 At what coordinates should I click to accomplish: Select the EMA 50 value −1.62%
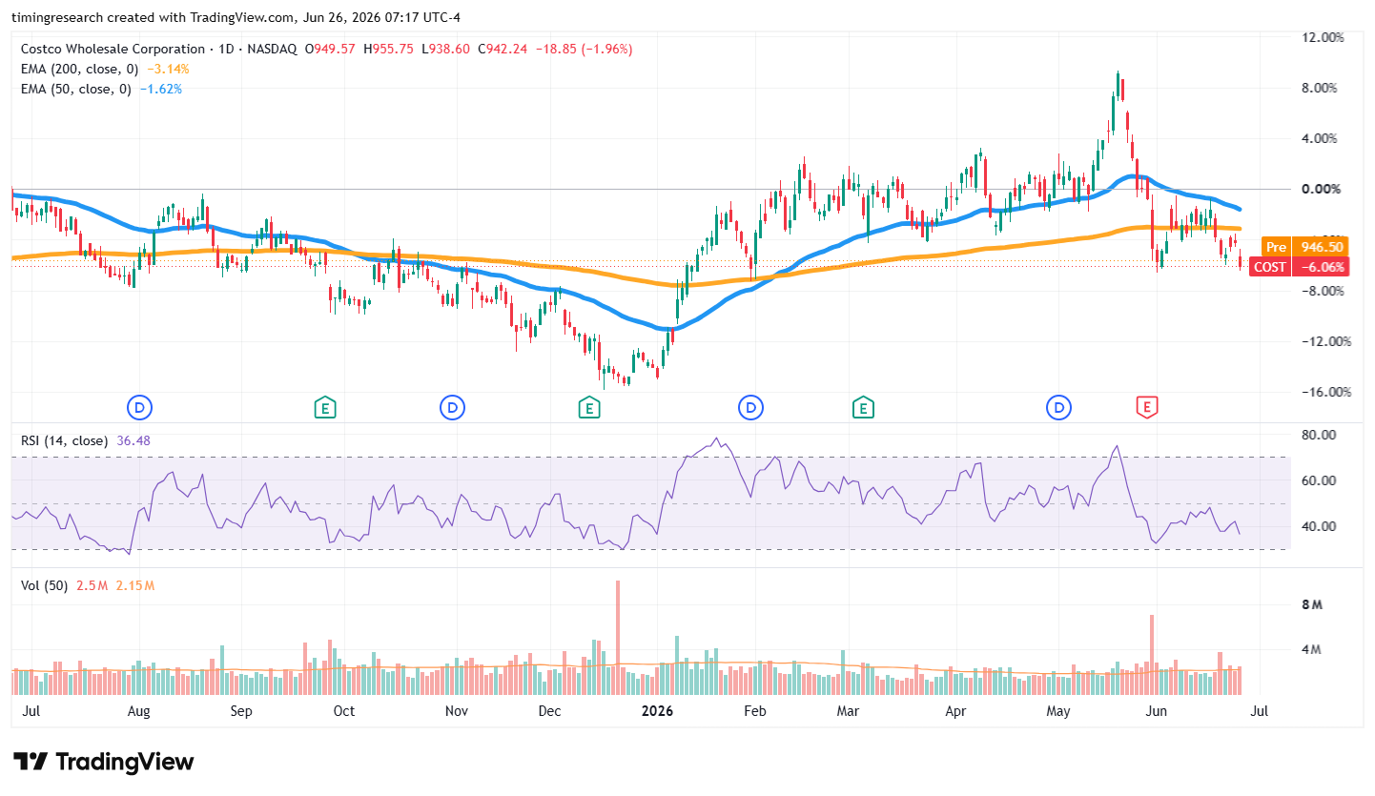tap(160, 89)
